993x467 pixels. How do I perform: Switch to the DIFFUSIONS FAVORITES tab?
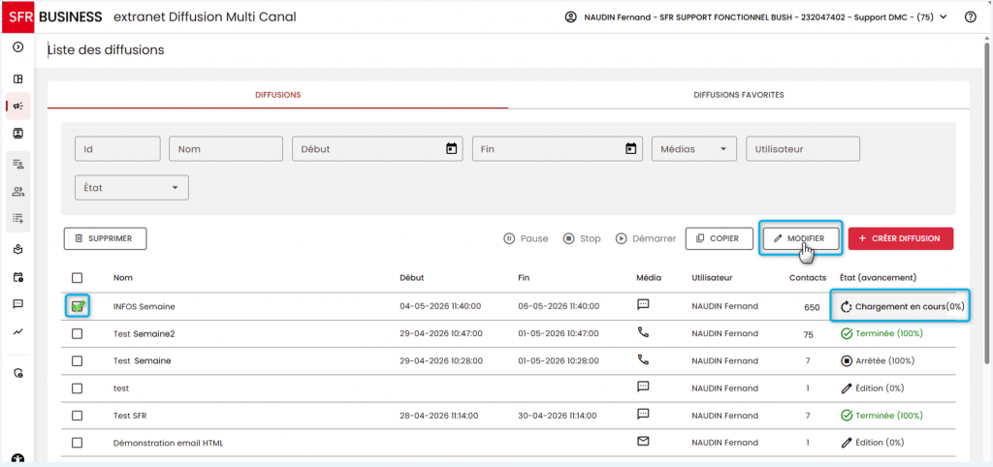[739, 95]
